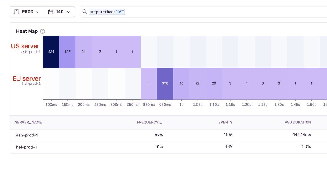Screen dimensions: 327x174
Task: Click the heat map cell showing 157
Action: coord(67,52)
